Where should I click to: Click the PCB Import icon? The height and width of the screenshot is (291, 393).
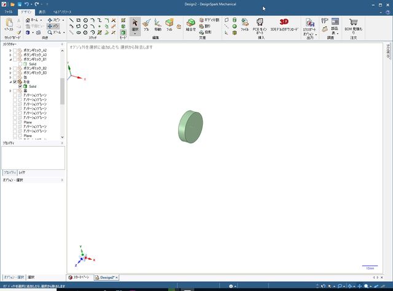pyautogui.click(x=260, y=26)
